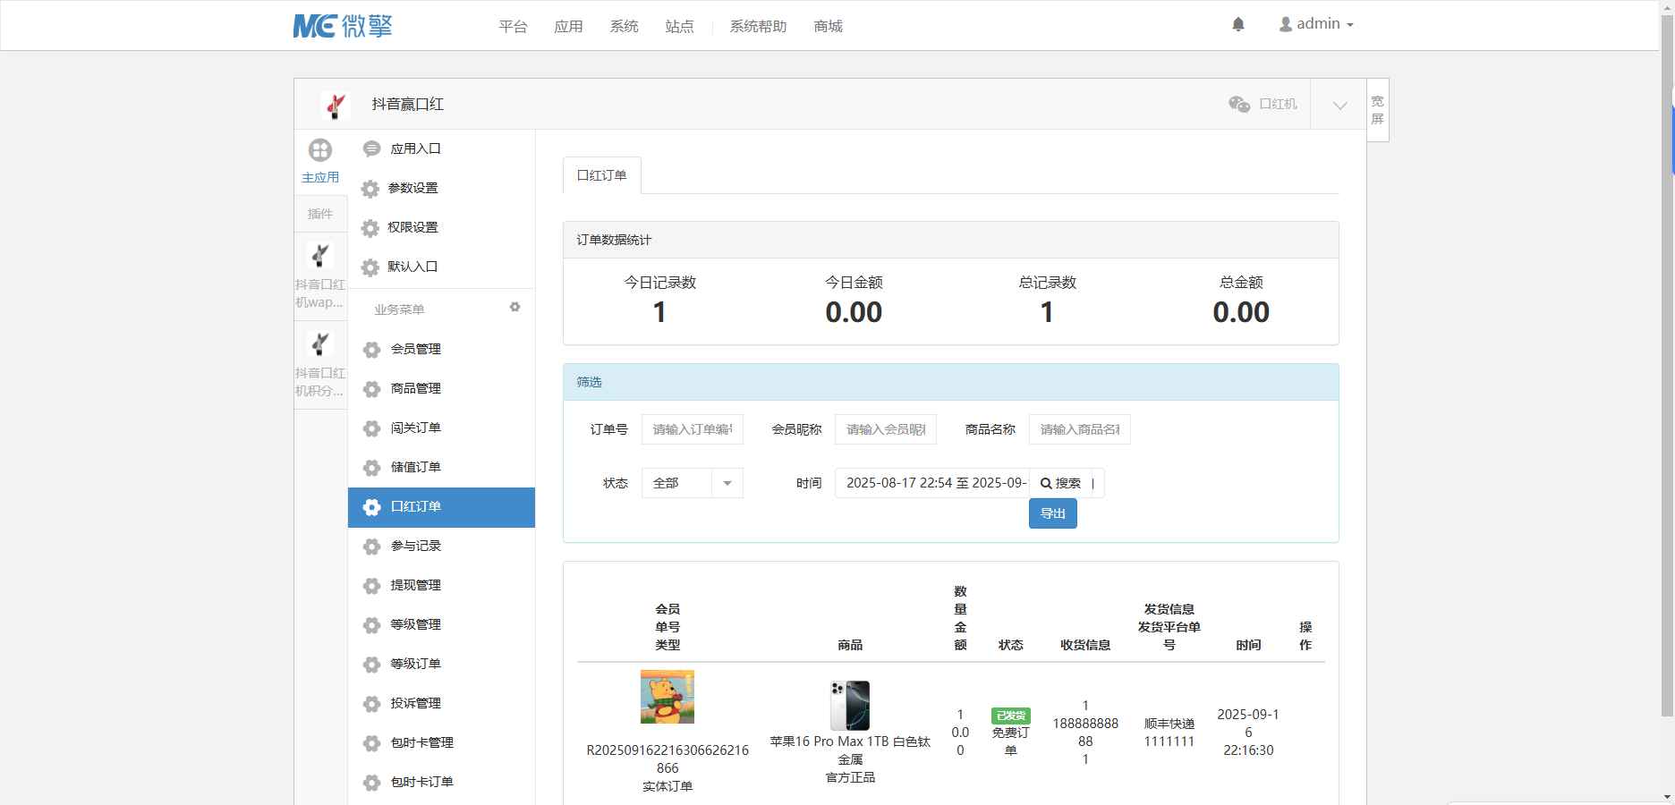Expand the admin account dropdown

click(x=1315, y=23)
